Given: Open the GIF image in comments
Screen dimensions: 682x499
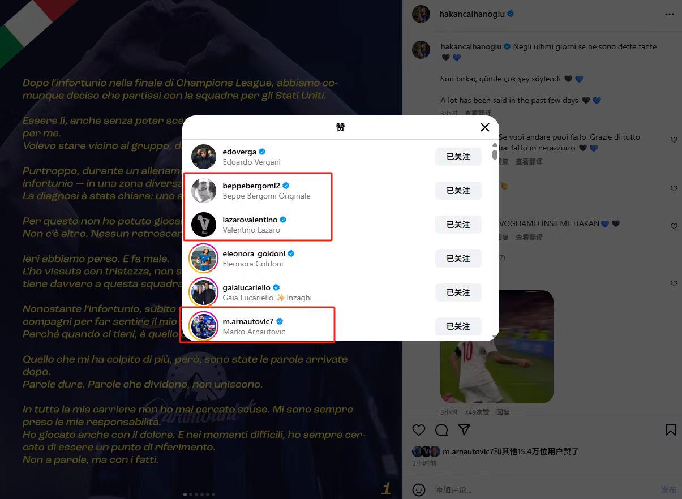Looking at the screenshot, I should [x=497, y=347].
